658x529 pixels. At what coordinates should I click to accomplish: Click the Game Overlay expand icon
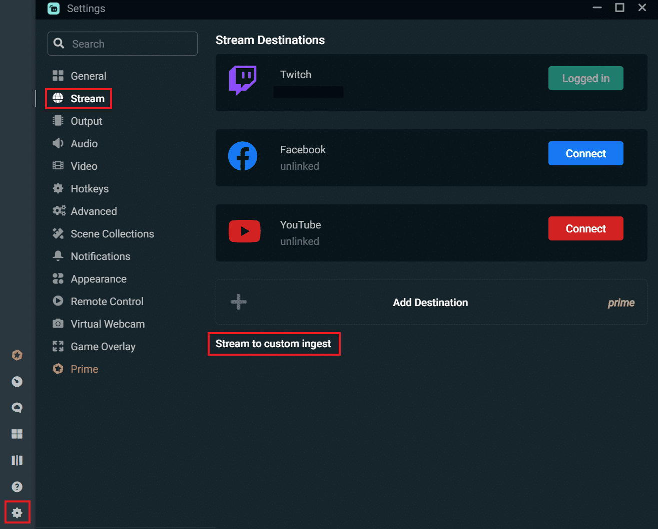58,346
